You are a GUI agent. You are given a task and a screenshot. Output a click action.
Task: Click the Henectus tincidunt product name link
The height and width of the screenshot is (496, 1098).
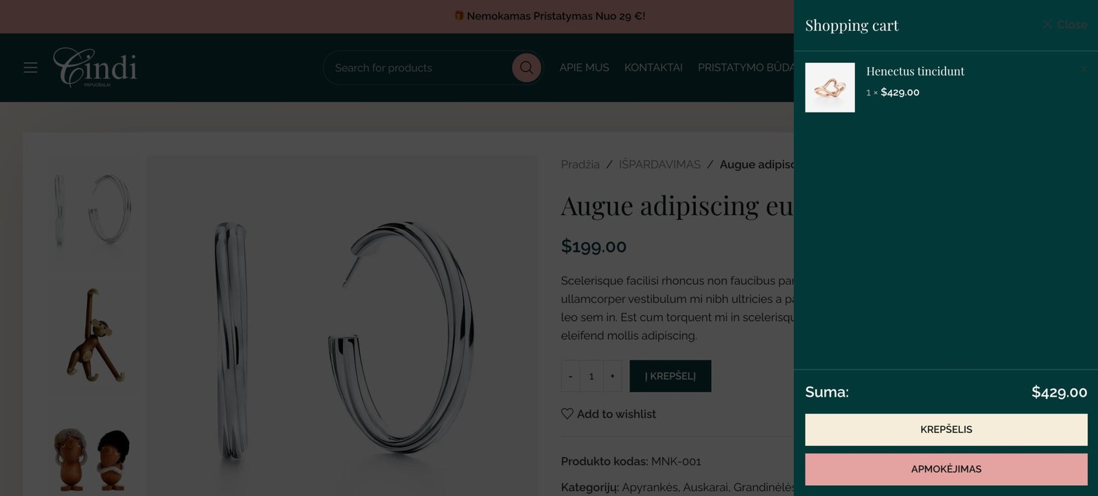[915, 71]
